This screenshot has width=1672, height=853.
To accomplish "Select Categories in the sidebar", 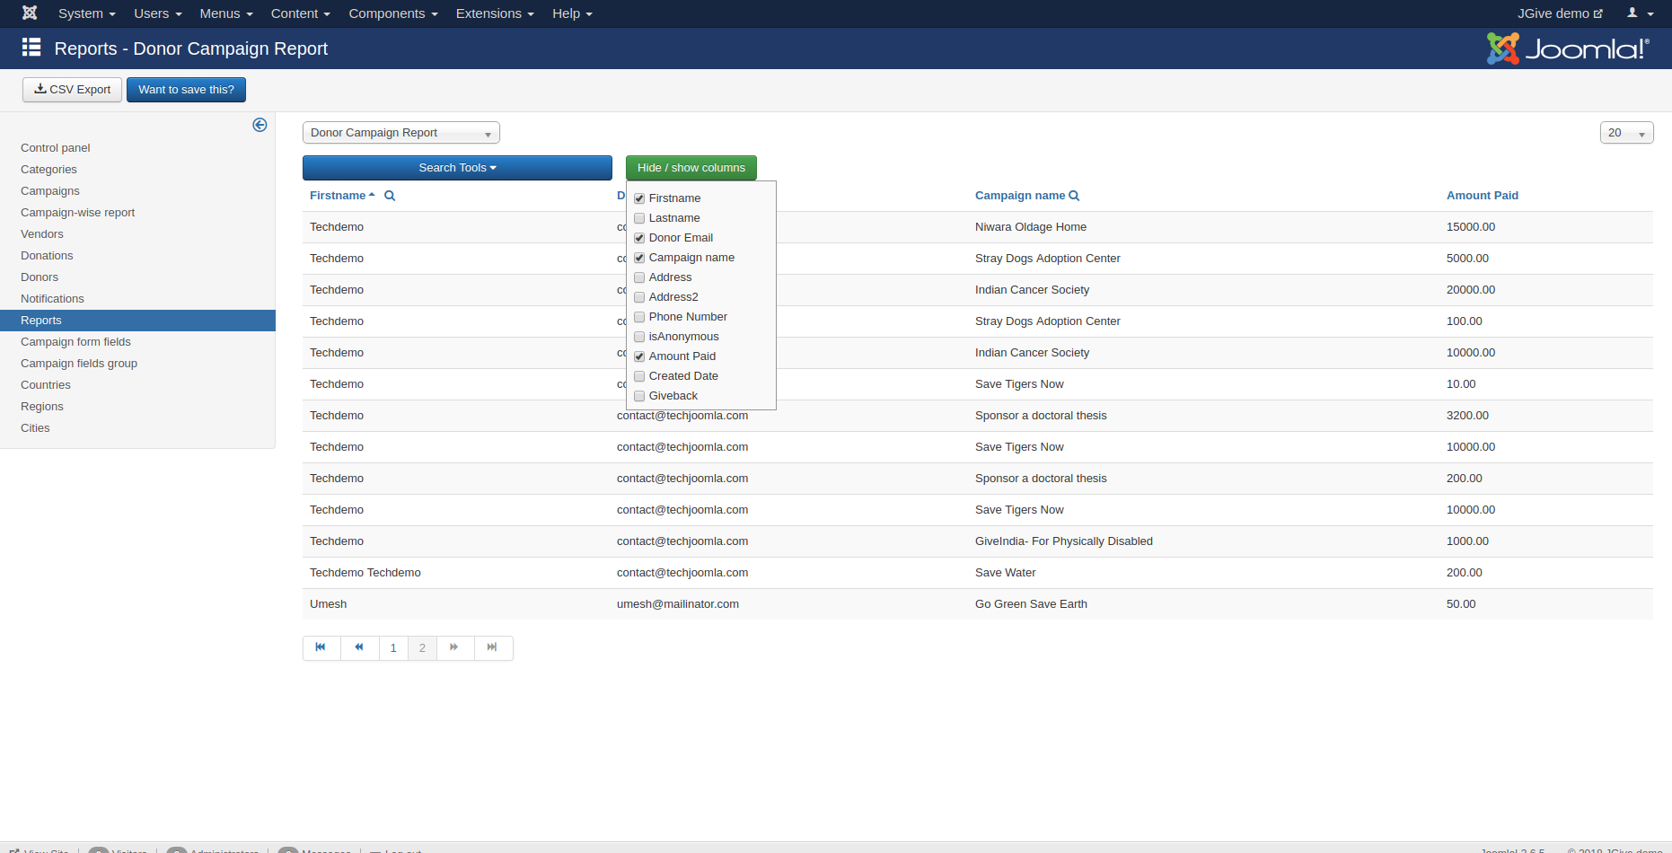I will click(48, 170).
